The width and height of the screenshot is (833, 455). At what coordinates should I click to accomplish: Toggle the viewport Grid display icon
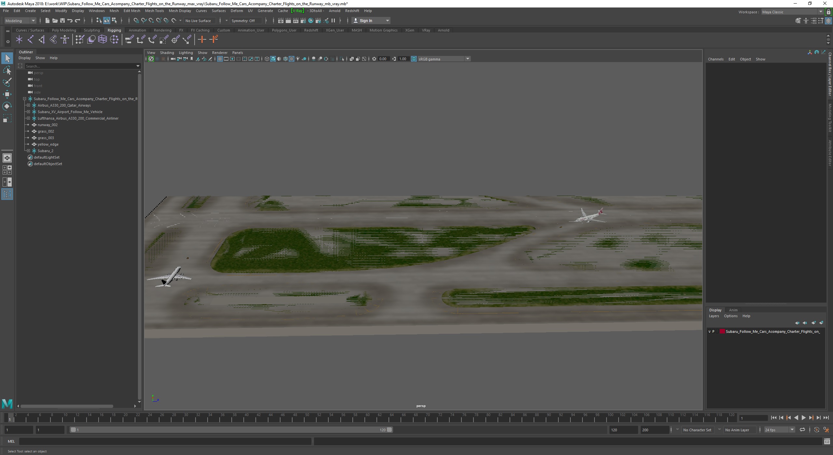(x=220, y=59)
